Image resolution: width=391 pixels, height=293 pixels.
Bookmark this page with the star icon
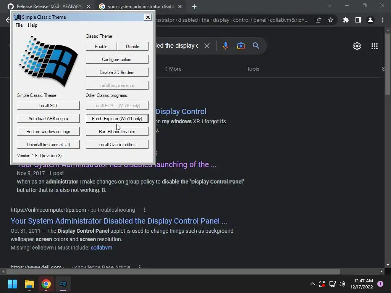[x=331, y=20]
